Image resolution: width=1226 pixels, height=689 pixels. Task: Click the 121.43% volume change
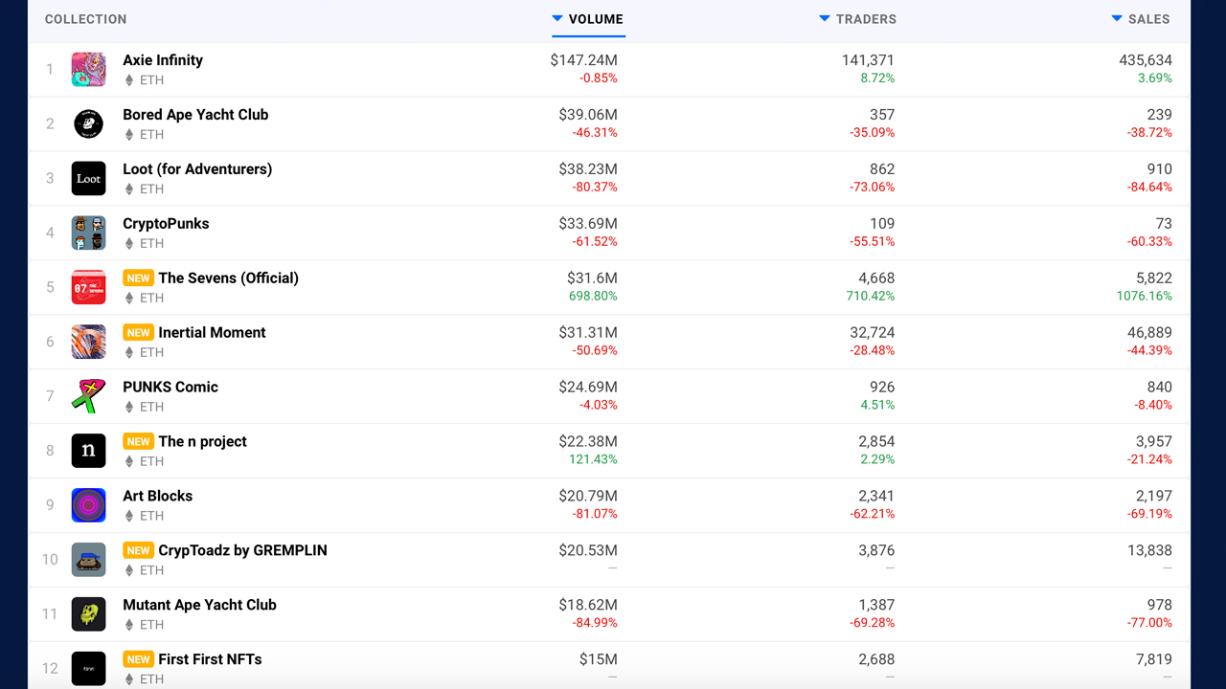pyautogui.click(x=593, y=460)
